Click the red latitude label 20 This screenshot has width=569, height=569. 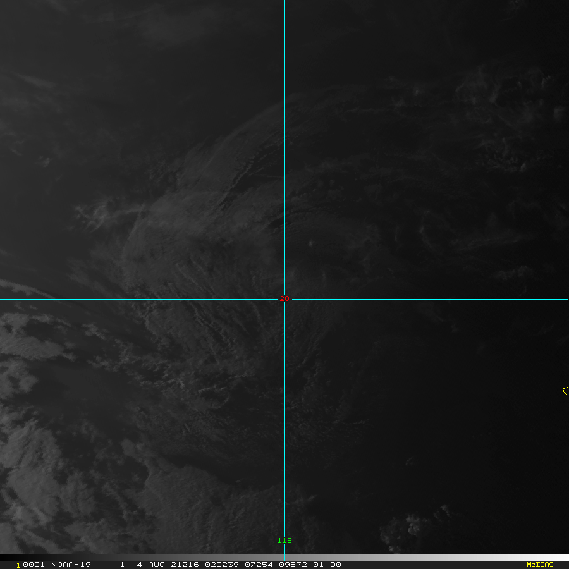[284, 298]
